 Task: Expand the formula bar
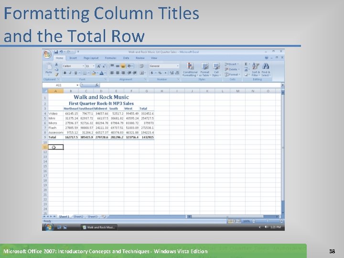click(283, 85)
